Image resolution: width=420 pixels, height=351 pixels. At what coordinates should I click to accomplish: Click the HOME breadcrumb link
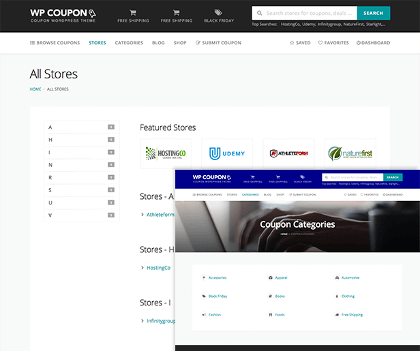pos(35,89)
